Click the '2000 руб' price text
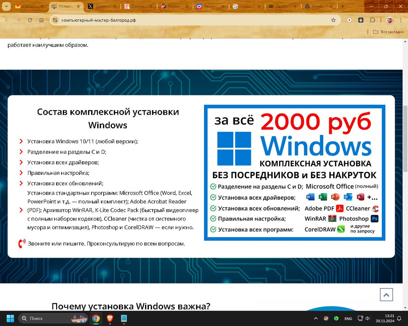 coord(316,122)
